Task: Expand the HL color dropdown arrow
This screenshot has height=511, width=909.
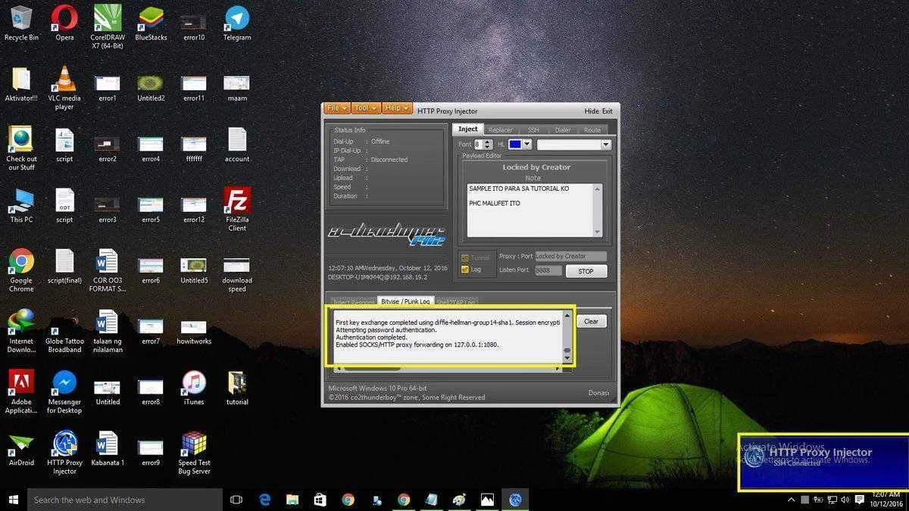Action: tap(527, 145)
